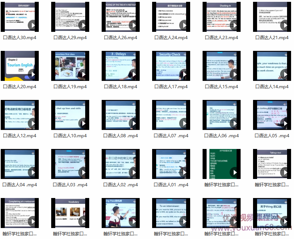Screen dimensions: 294x239
Task: Click play icon on 口语达人30.mp4 thumbnail
Action: 33,26
